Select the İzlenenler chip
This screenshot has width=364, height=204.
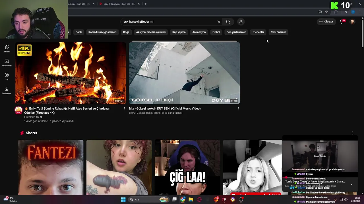258,32
